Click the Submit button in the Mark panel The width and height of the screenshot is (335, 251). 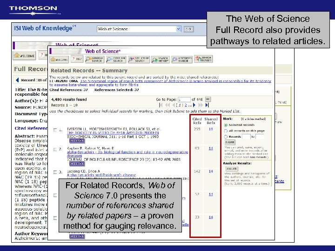pos(230,142)
